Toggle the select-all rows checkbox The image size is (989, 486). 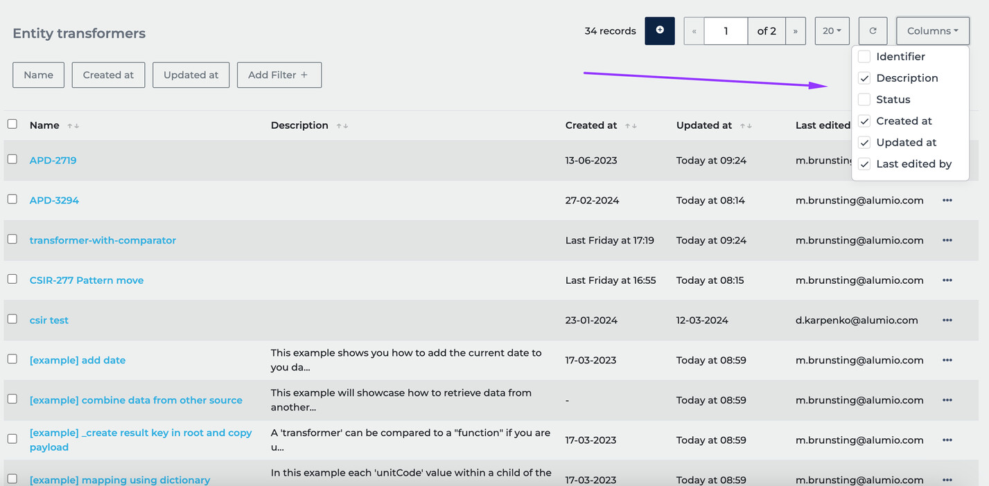[12, 124]
